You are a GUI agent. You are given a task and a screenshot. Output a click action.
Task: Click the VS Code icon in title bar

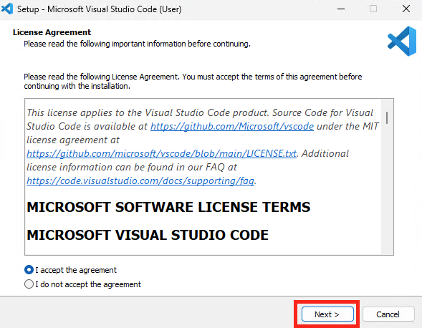(7, 9)
